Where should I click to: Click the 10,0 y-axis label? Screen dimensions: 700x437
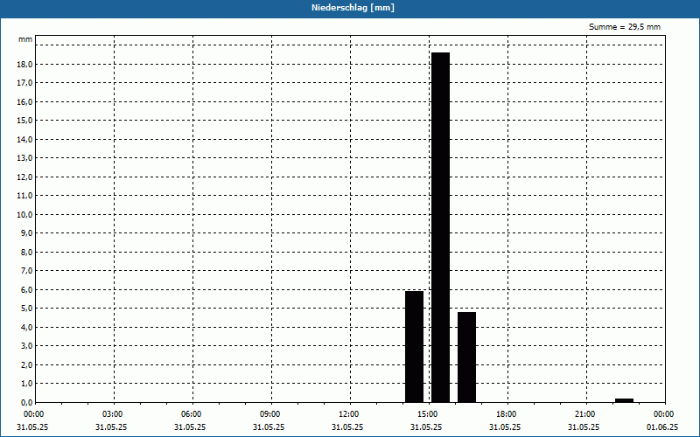coord(24,214)
